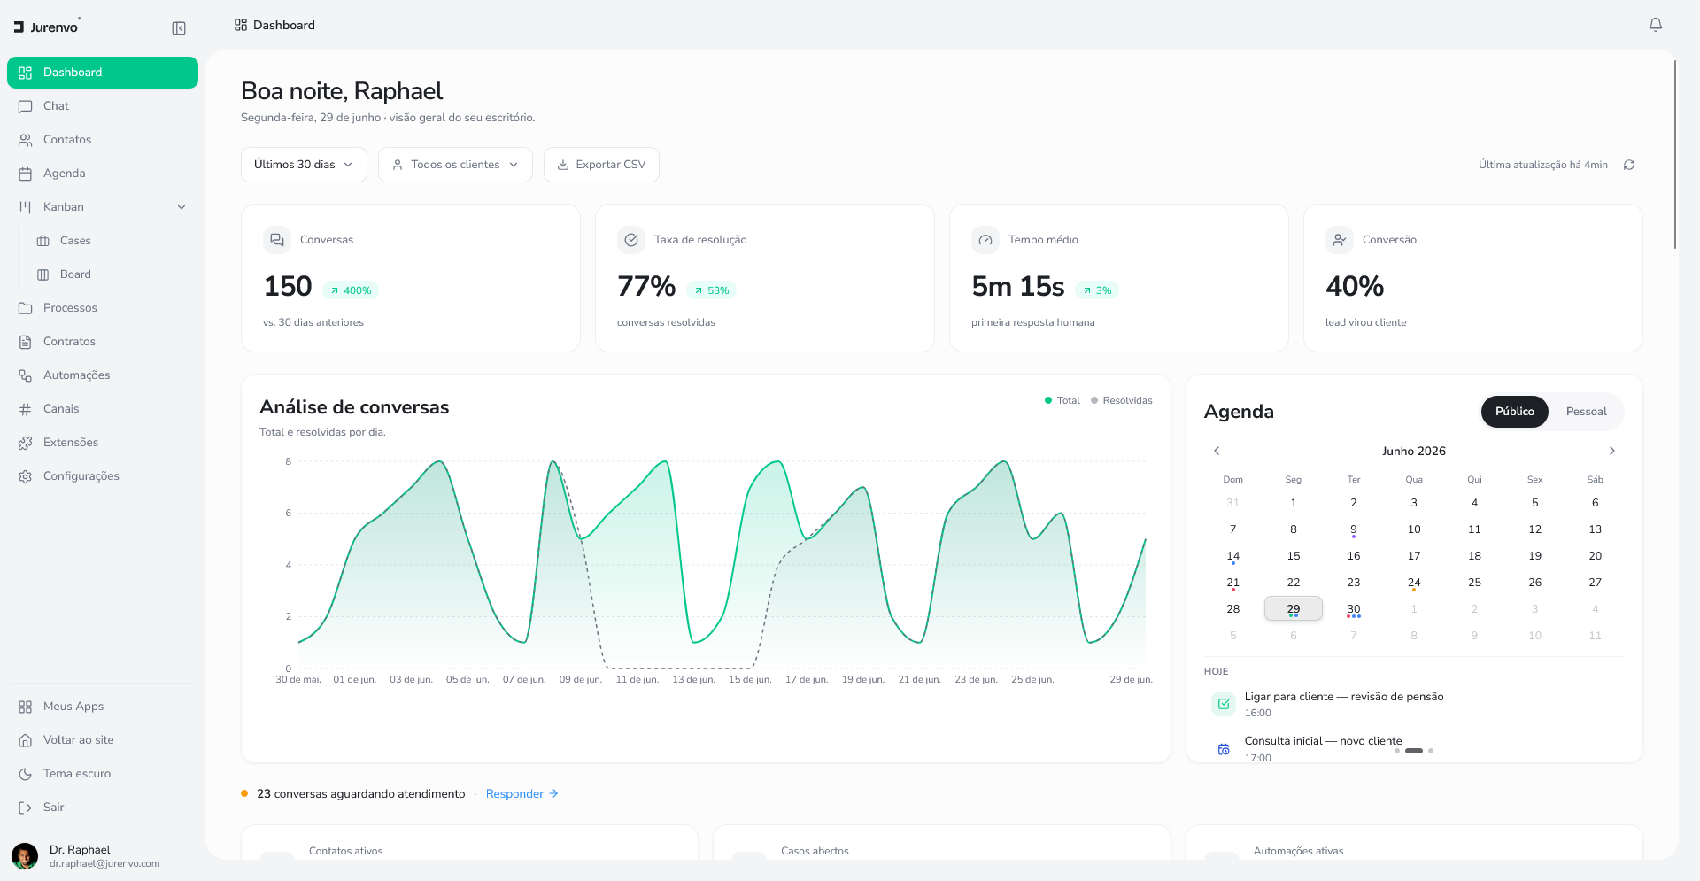Export data with Exportar CSV

coord(601,165)
